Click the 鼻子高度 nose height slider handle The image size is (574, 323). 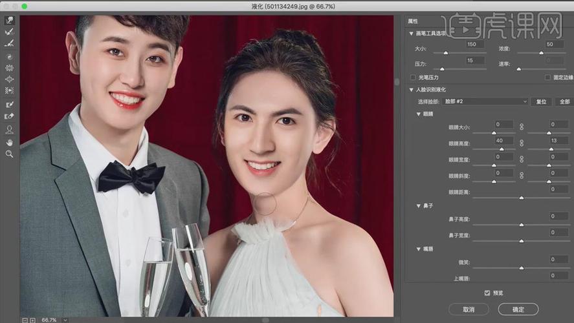(522, 225)
